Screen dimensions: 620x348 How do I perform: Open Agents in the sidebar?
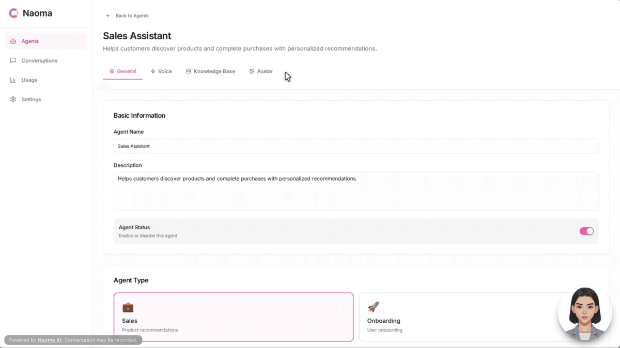46,41
